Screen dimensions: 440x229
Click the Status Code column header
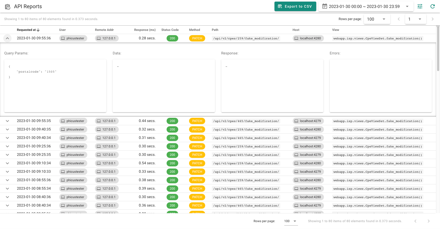coord(170,30)
